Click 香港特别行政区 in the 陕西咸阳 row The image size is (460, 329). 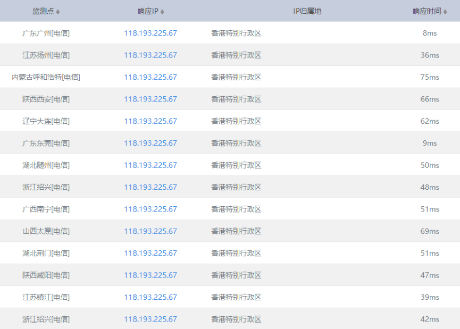click(x=236, y=275)
